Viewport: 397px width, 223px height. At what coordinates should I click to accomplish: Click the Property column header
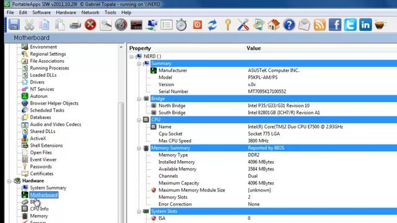pos(140,48)
